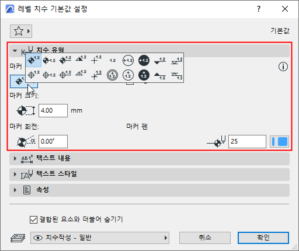
Task: Click the marker size 4.00 field
Action: [x=53, y=110]
